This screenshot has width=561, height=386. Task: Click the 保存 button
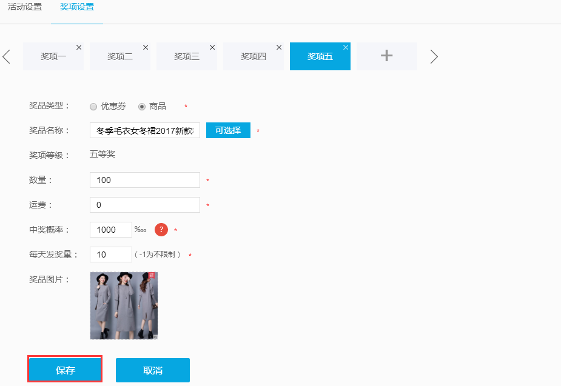point(65,370)
